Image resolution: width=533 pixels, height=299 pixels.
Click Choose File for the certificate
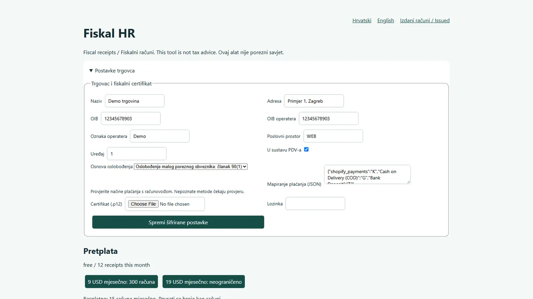(143, 204)
